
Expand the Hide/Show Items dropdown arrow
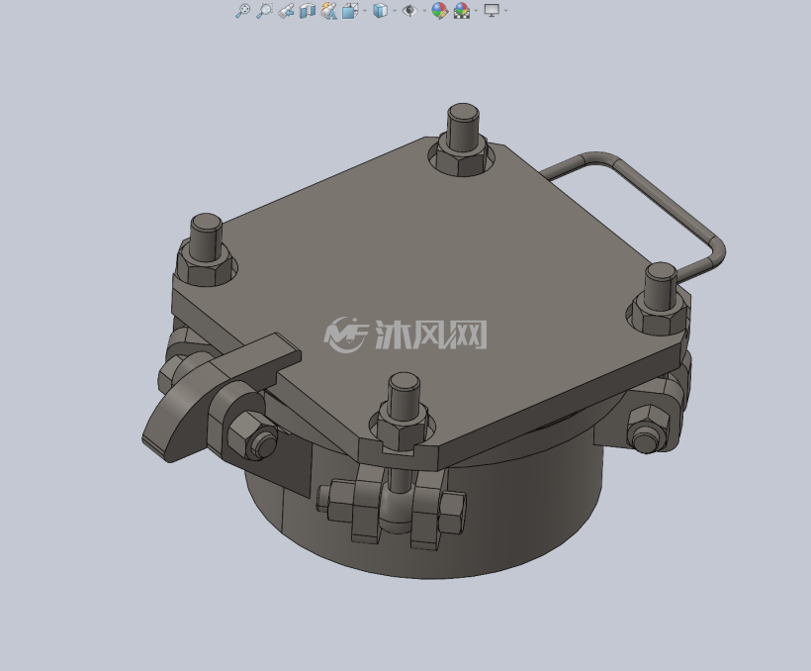coord(424,11)
